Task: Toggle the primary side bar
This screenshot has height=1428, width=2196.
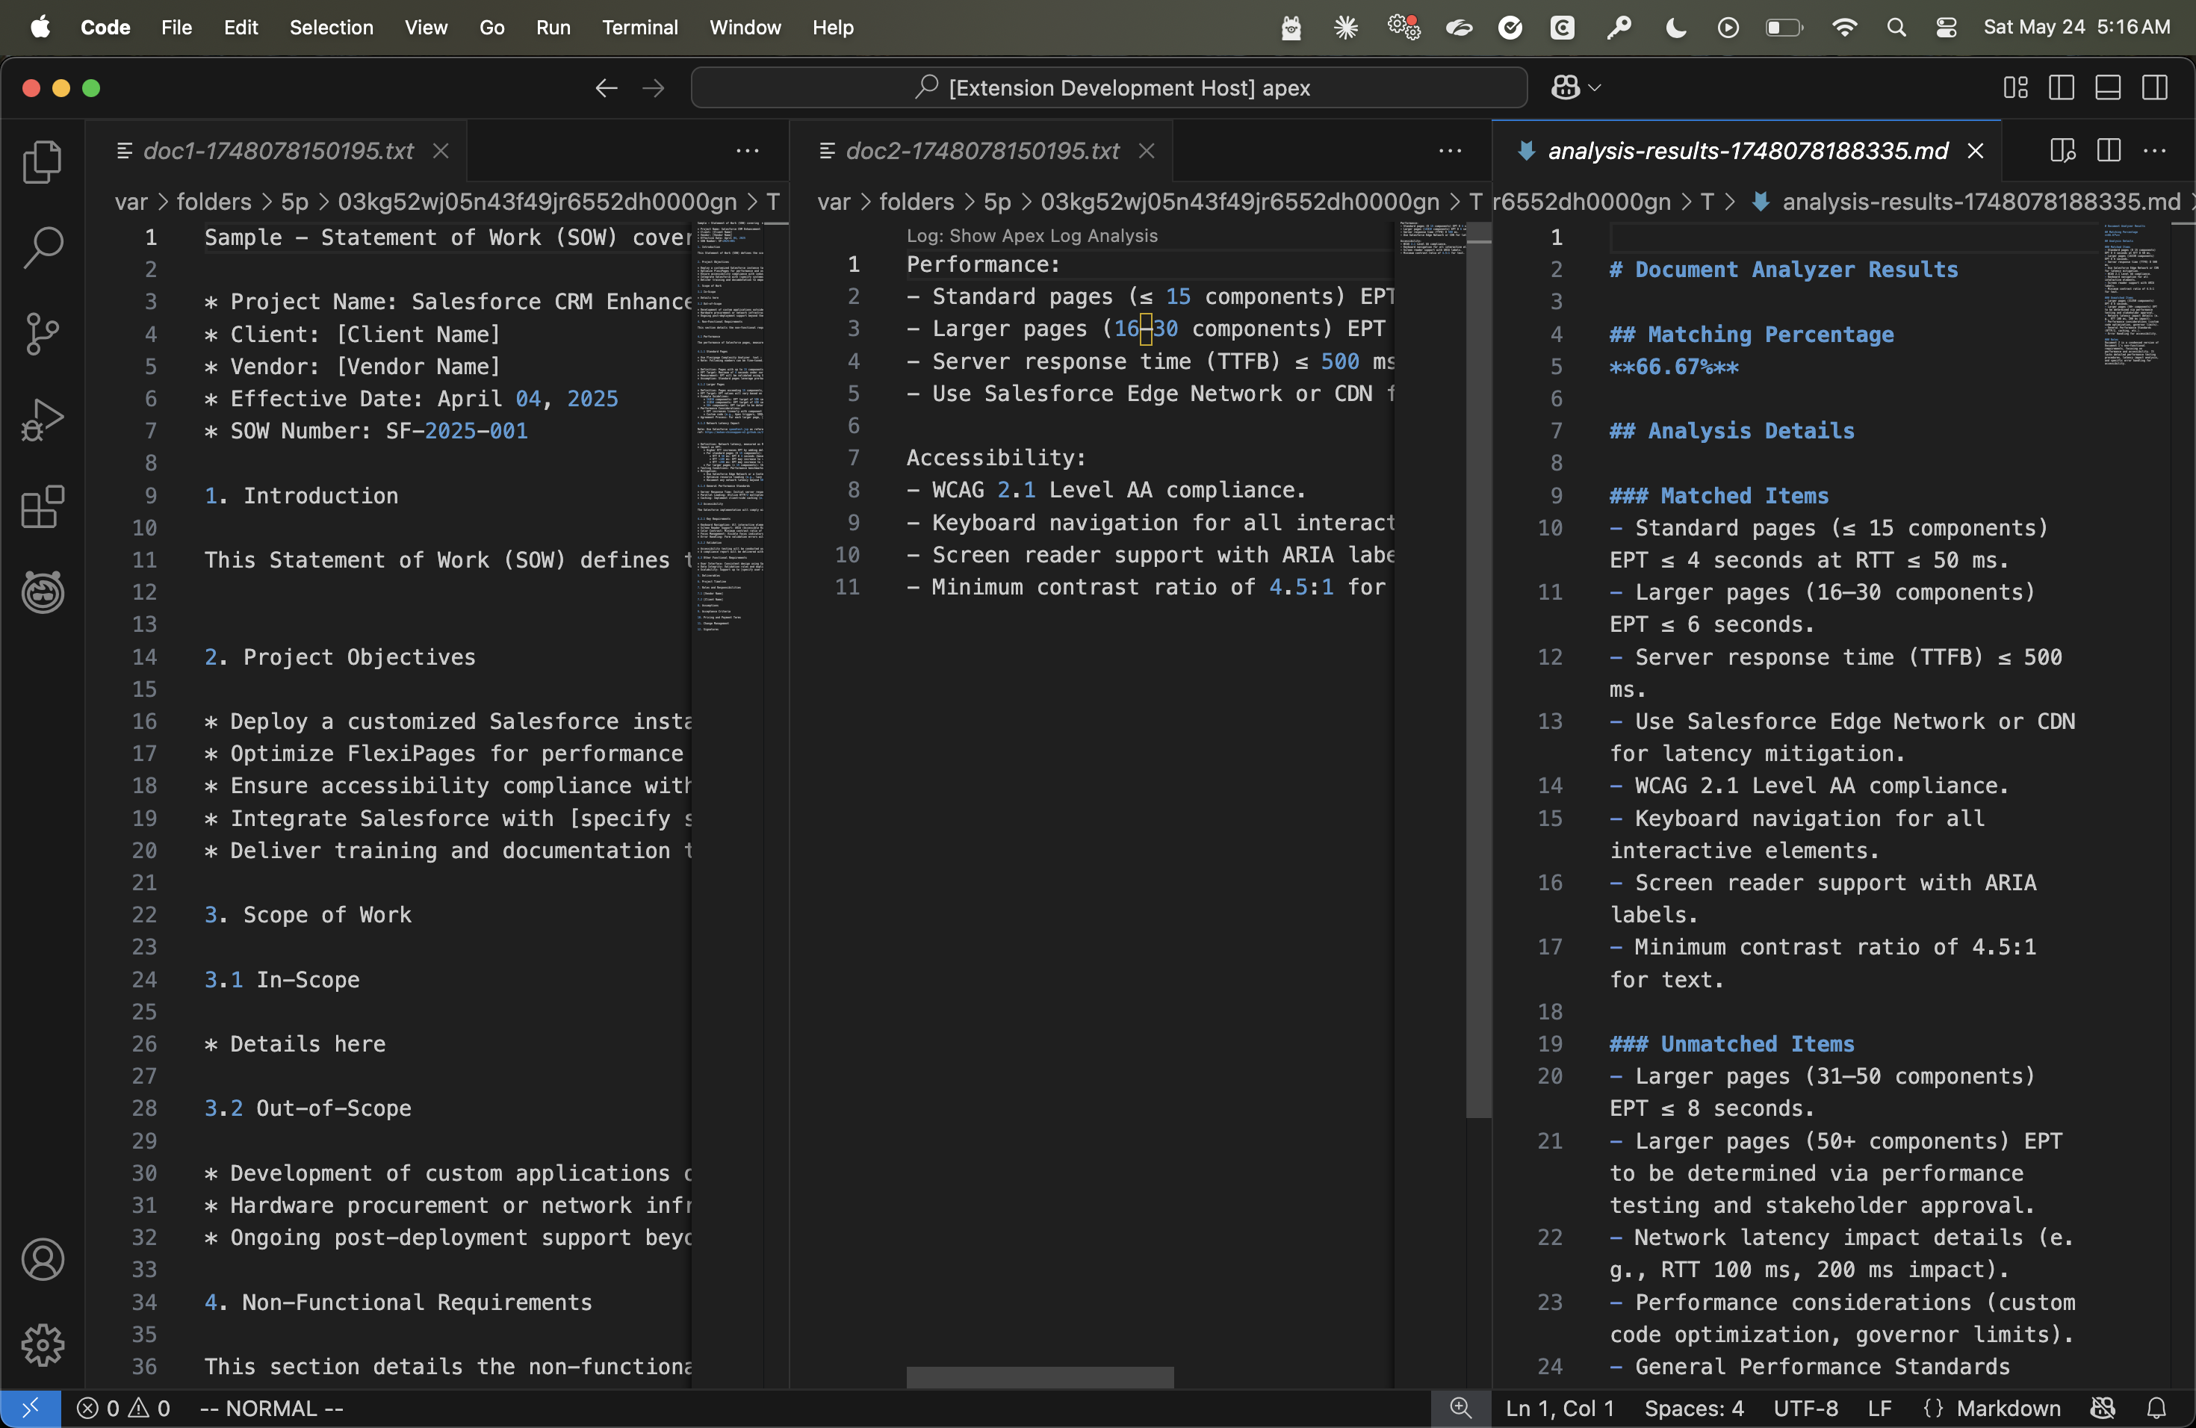Action: (2062, 87)
